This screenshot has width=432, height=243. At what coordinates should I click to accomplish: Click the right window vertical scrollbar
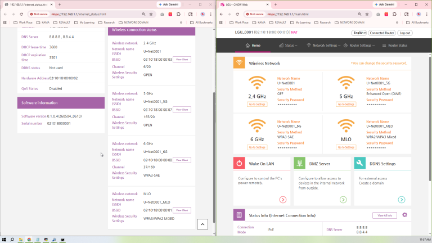coord(430,119)
